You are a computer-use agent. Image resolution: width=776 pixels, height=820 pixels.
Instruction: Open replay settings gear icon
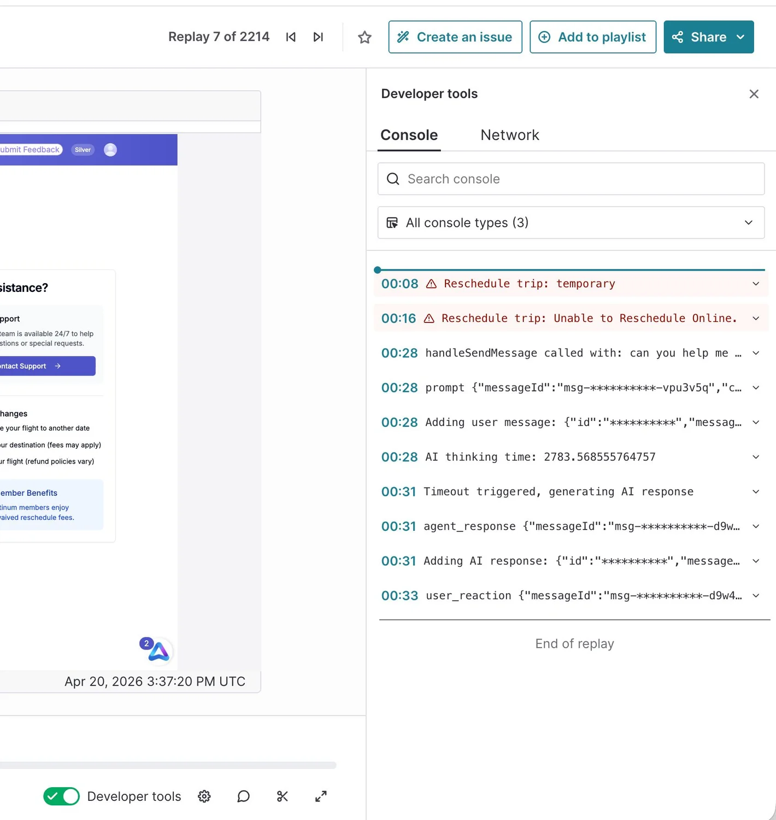[204, 796]
